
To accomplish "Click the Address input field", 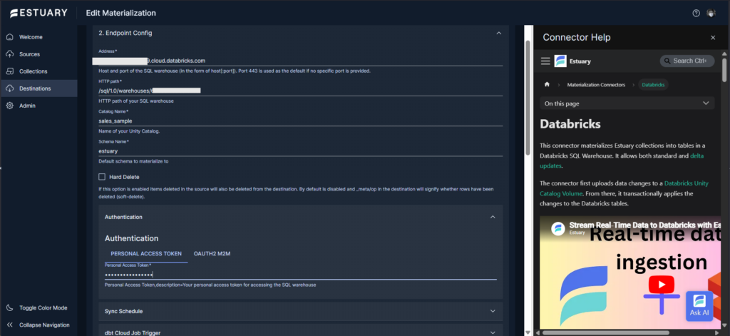I will coord(301,61).
